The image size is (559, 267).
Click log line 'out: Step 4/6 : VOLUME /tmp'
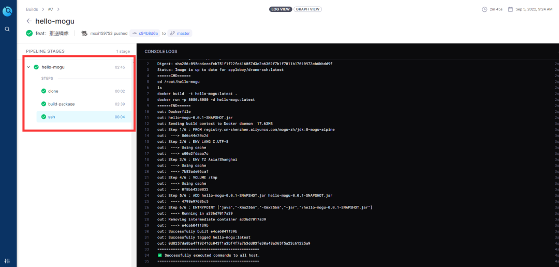[x=186, y=177]
